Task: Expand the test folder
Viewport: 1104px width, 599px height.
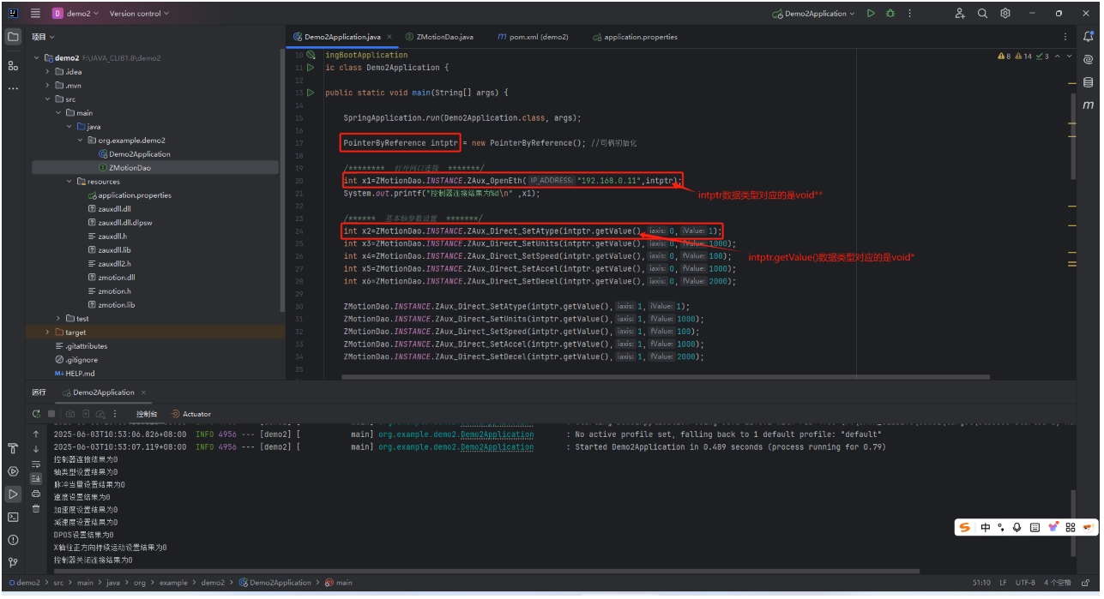Action: (x=59, y=319)
